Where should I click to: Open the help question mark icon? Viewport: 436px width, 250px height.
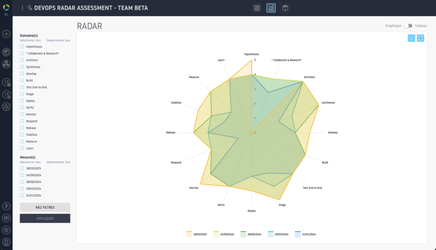6,206
